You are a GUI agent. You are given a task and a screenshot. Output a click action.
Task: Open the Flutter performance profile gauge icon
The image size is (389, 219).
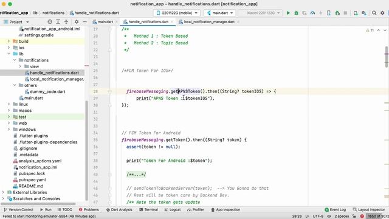point(312,13)
